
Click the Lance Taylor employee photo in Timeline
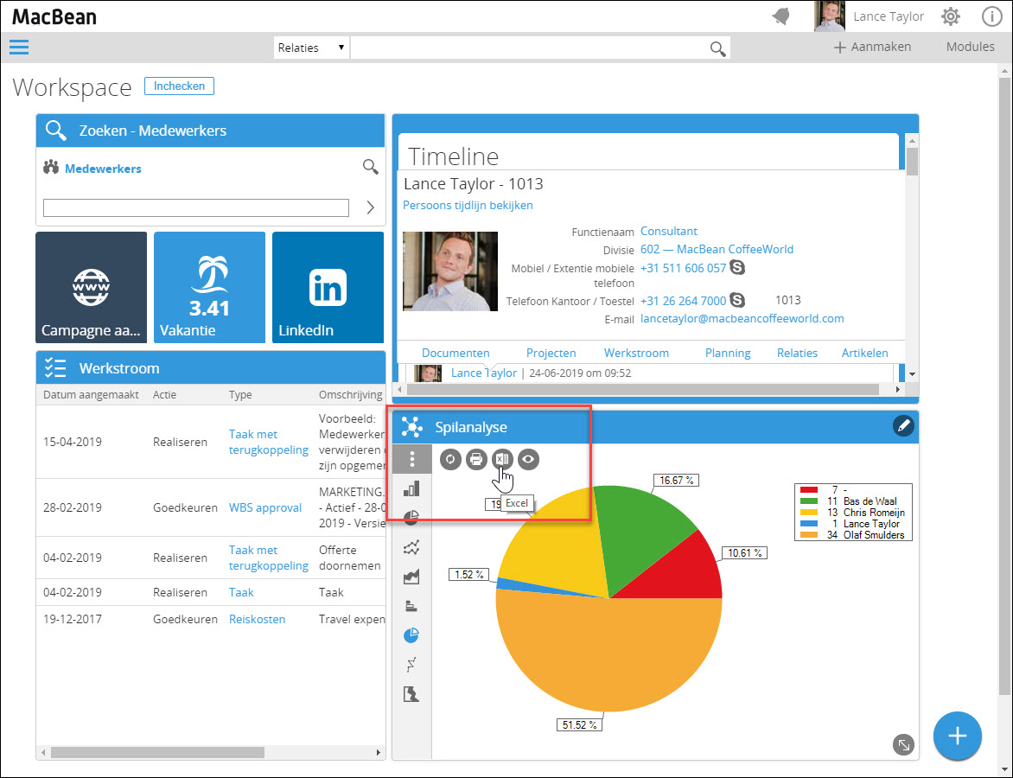[450, 271]
